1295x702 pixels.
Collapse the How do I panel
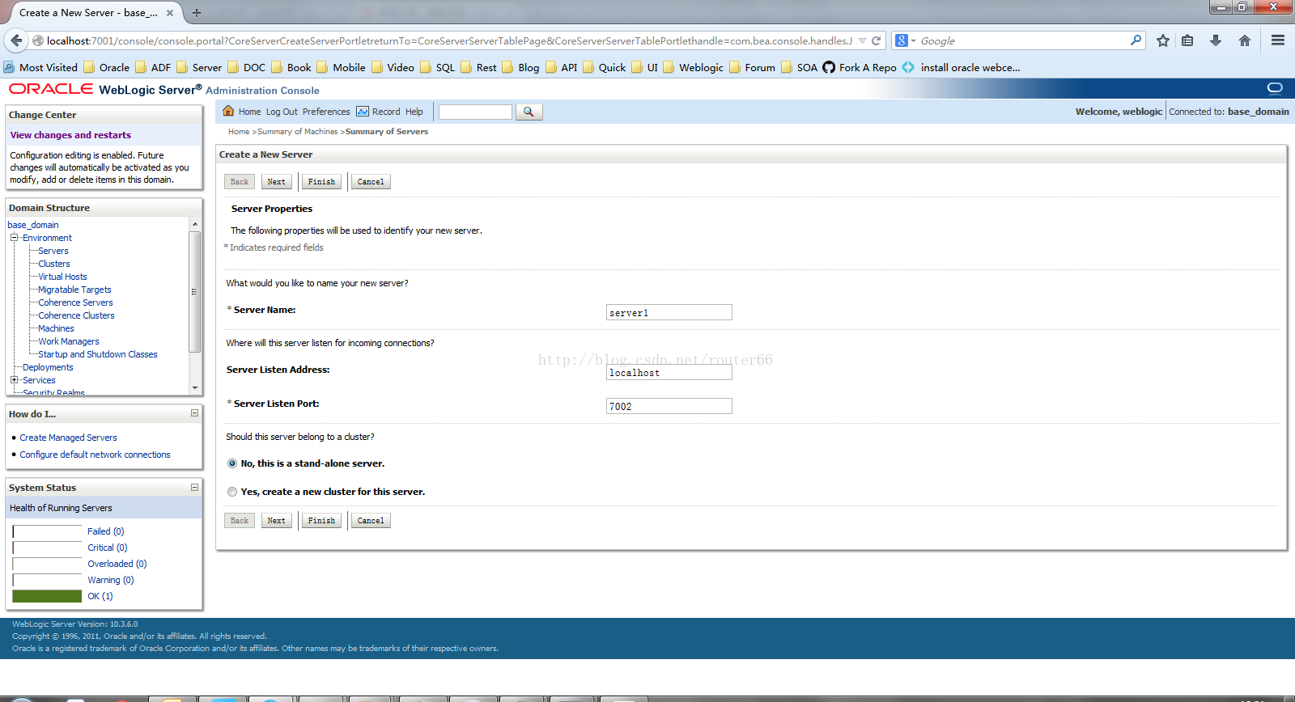point(194,413)
